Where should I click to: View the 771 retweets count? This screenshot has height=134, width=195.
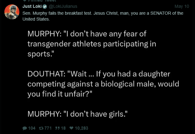pyautogui.click(x=48, y=128)
